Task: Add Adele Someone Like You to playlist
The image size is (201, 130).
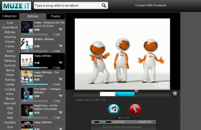Action: pyautogui.click(x=31, y=31)
